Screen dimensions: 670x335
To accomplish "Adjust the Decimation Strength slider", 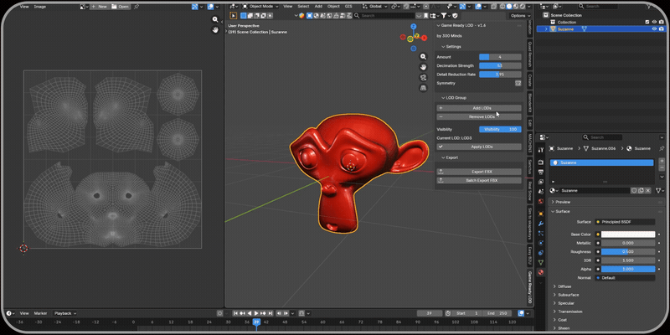I will pos(500,66).
